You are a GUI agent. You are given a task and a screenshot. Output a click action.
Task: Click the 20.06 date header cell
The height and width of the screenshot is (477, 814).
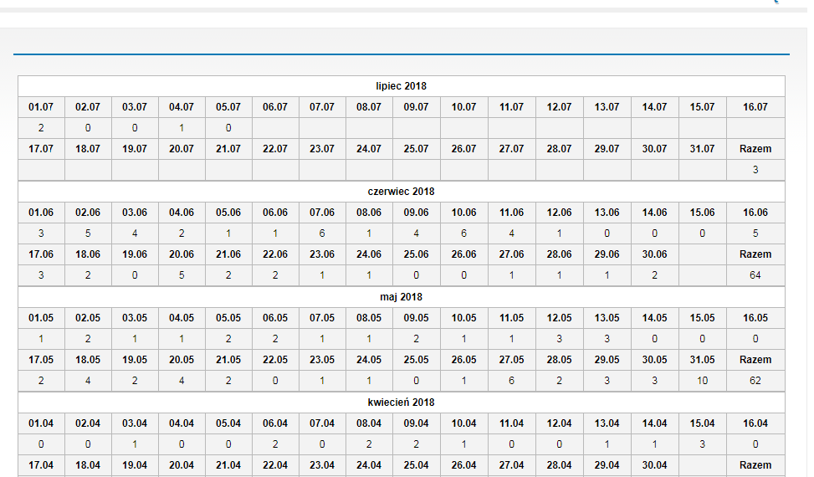tap(182, 254)
